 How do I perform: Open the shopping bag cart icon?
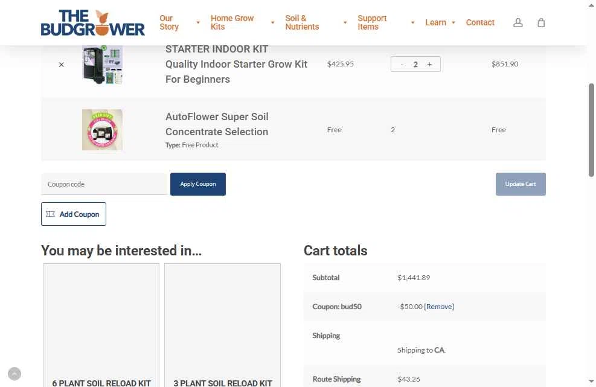tap(541, 23)
